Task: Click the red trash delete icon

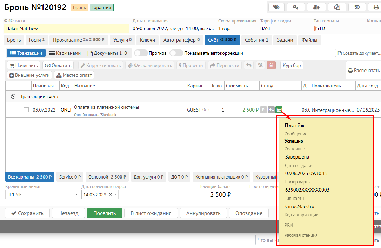Action: [x=271, y=66]
